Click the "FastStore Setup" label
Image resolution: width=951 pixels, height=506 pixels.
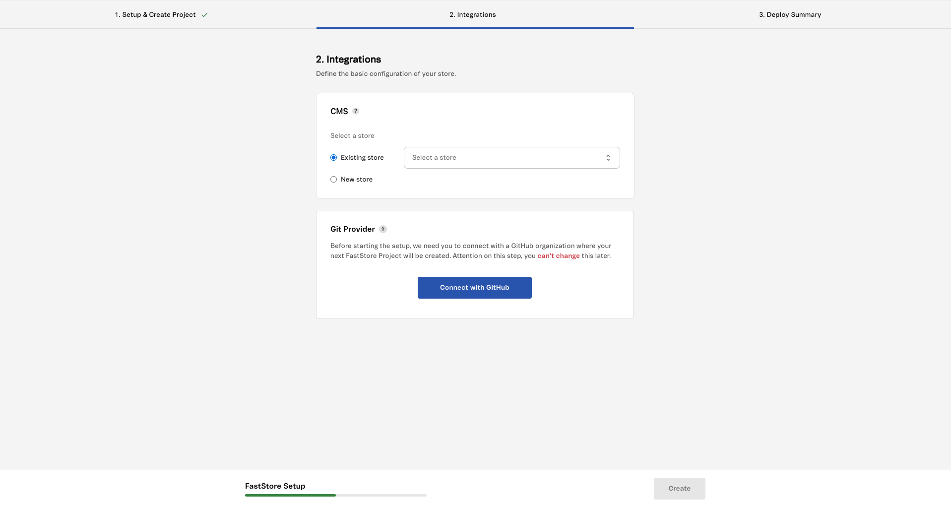coord(275,486)
